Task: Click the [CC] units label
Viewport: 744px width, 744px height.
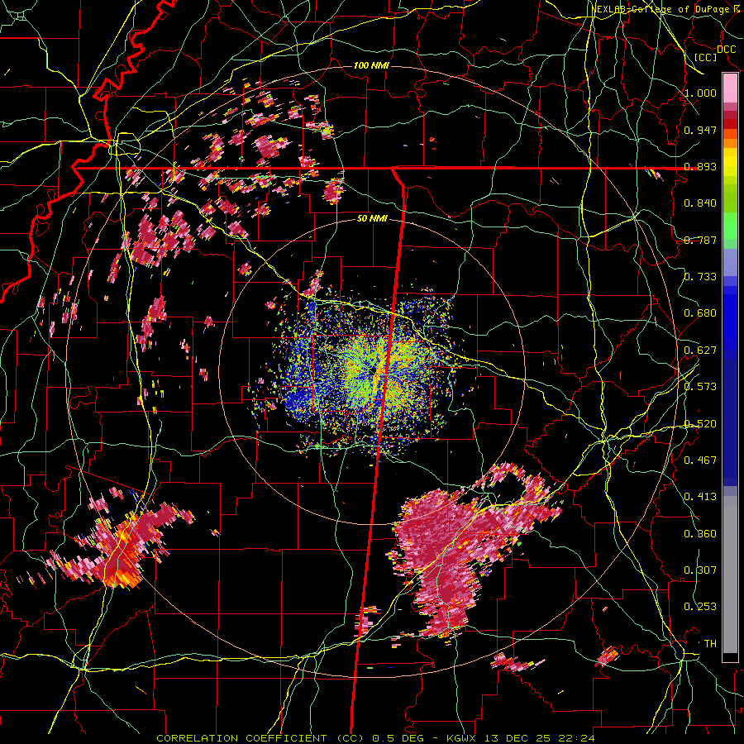Action: pyautogui.click(x=706, y=57)
